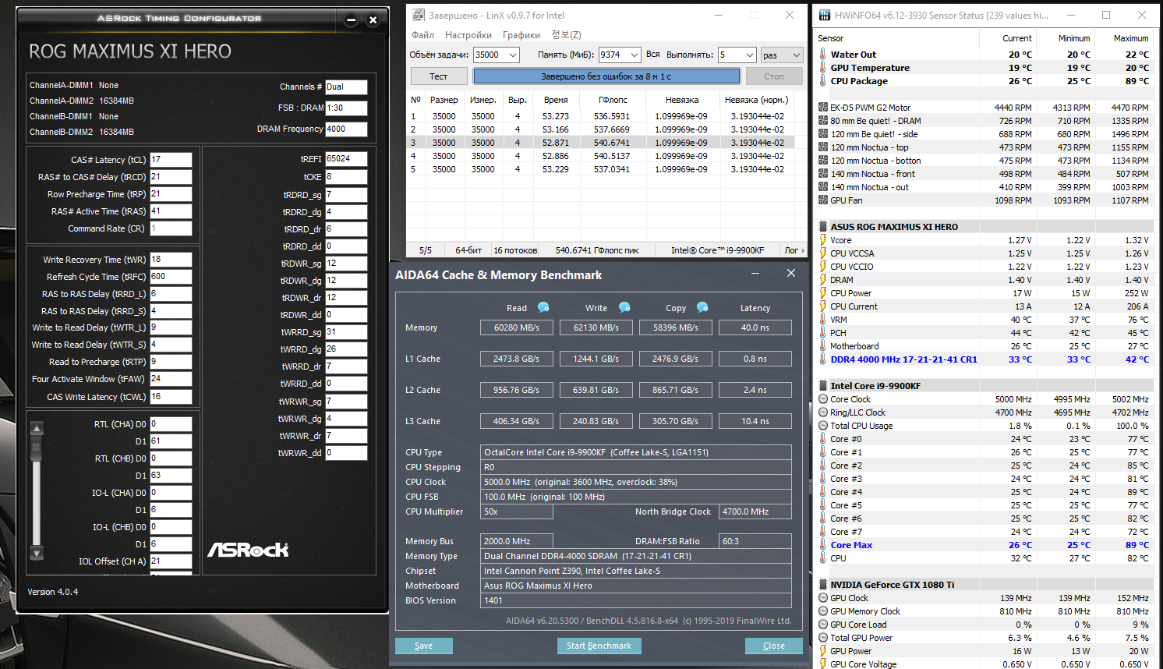
Task: Open the раз units dropdown in LinX
Action: (x=782, y=55)
